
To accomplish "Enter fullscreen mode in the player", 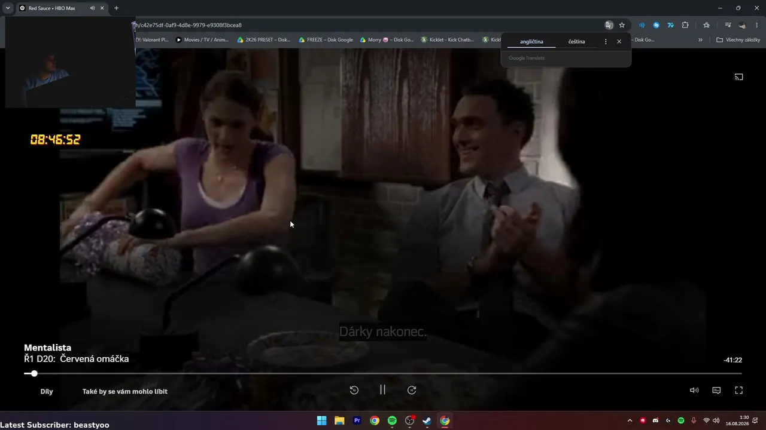I will point(738,391).
